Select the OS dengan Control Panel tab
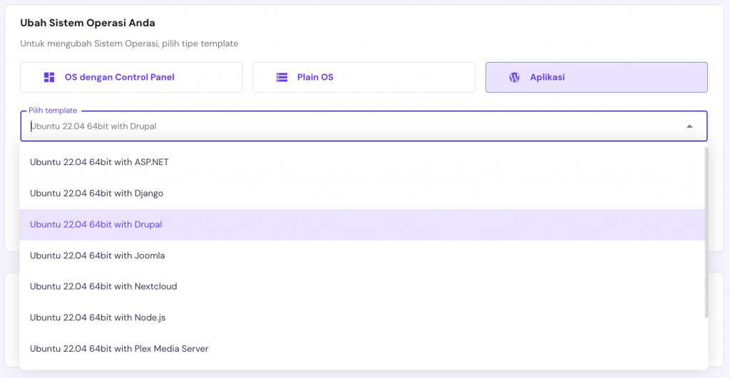730x378 pixels. [x=131, y=77]
